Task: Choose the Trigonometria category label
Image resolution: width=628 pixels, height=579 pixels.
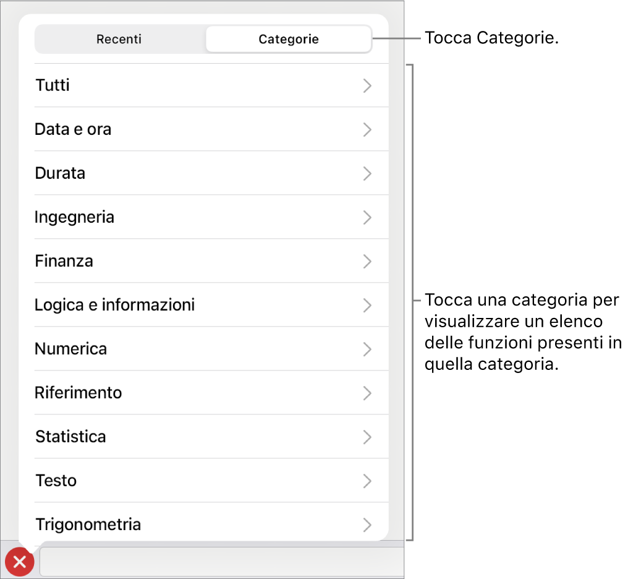Action: (x=88, y=525)
